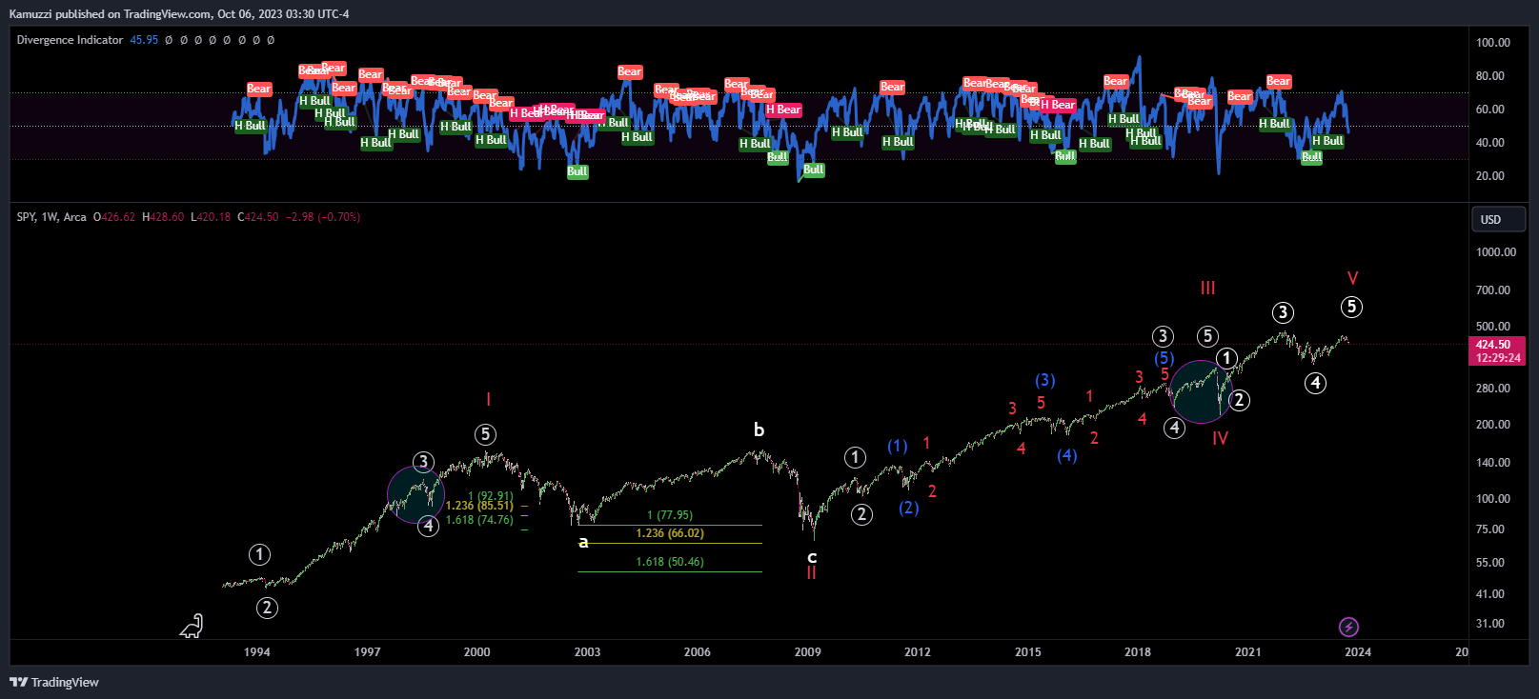The image size is (1539, 699).
Task: Click the 40.00 indicator scale label
Action: tap(1490, 143)
